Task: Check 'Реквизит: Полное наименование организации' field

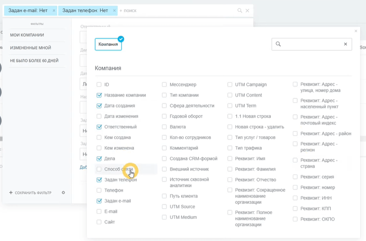Action: [x=230, y=212]
